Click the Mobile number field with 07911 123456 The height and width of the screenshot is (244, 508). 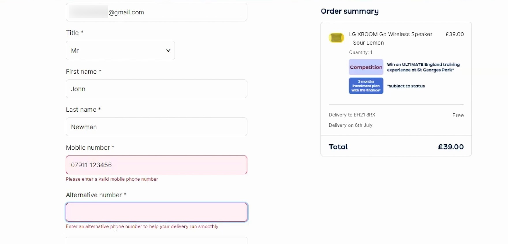(x=156, y=165)
